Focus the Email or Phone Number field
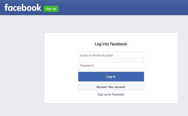Screen dimensions: 188x116 (111, 55)
